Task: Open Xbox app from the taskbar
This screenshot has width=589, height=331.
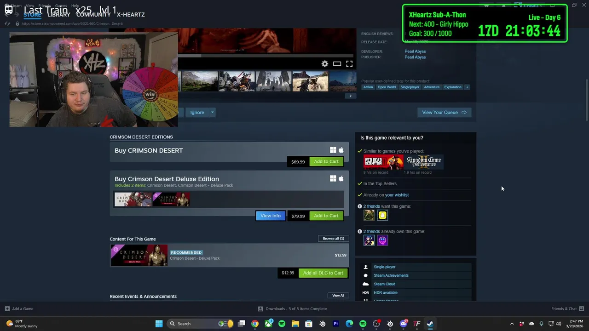Action: point(268,324)
